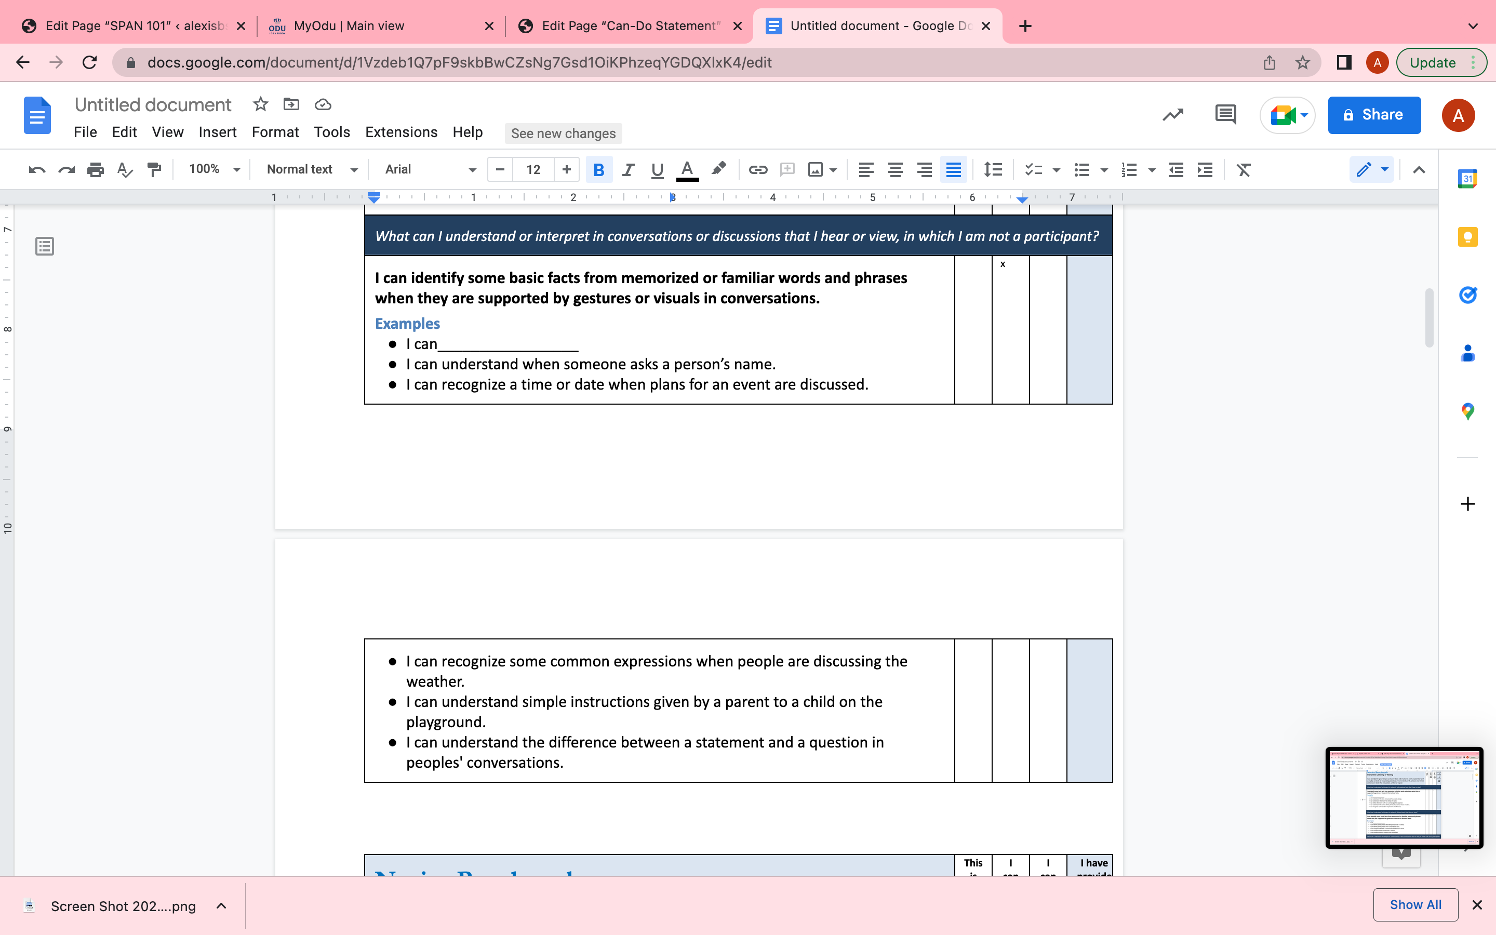Expand the insert image dropdown arrow
Screen dimensions: 1496x935
coord(833,170)
